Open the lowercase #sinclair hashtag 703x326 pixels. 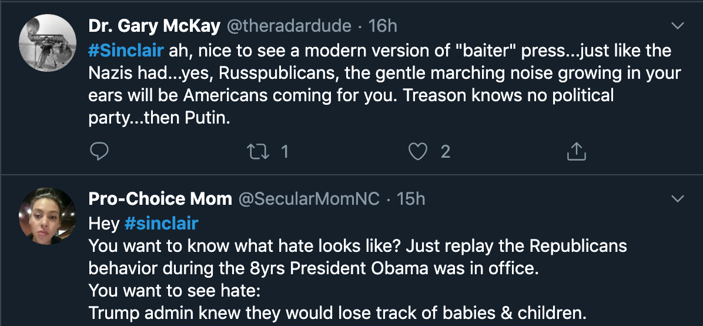pyautogui.click(x=162, y=223)
